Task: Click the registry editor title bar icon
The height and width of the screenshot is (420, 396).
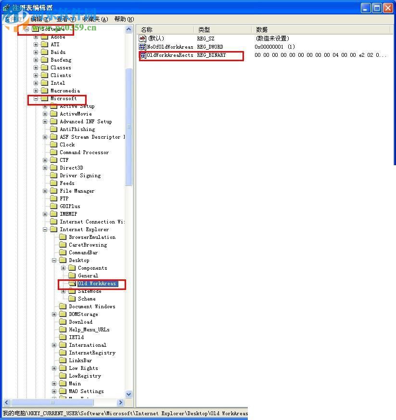Action: tap(7, 7)
